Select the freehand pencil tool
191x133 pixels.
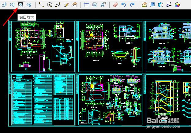66,5
